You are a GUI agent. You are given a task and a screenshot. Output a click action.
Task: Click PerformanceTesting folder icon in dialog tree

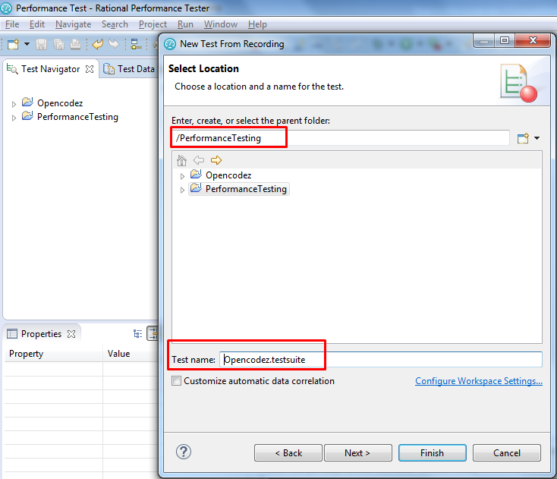[x=196, y=188]
